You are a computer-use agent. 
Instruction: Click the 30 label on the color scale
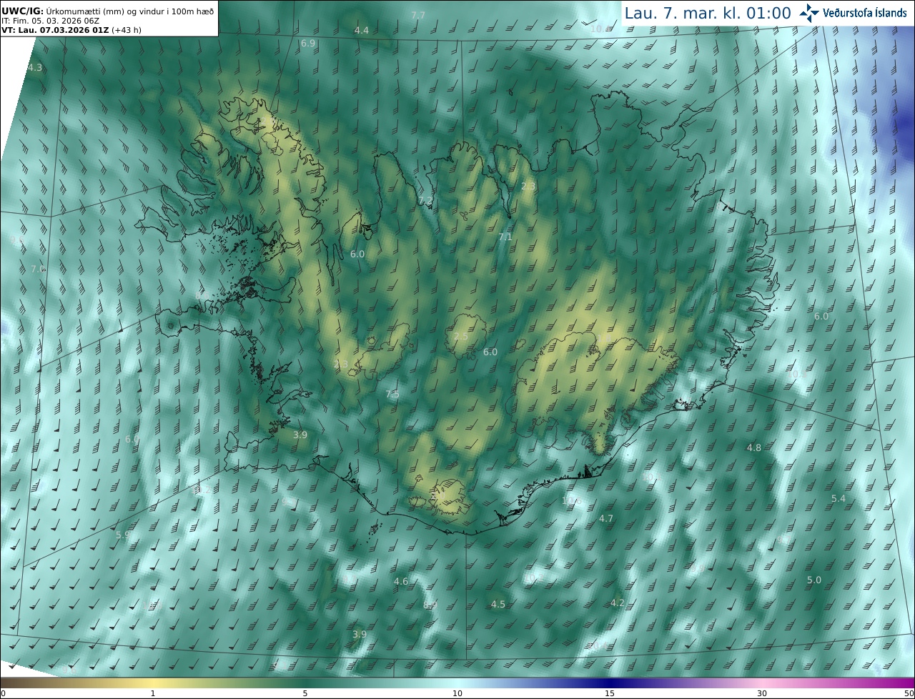pyautogui.click(x=762, y=694)
